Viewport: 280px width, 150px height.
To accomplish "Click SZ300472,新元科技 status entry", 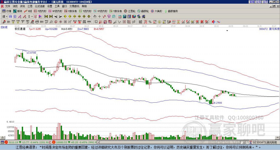I will [x=265, y=142].
